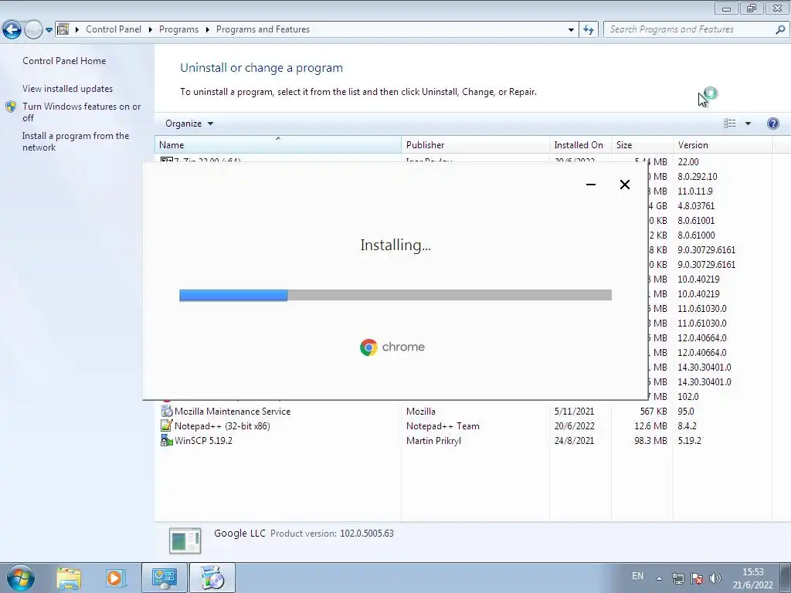Click the Chrome logo in installer
Screen dimensions: 791x593
click(x=368, y=347)
